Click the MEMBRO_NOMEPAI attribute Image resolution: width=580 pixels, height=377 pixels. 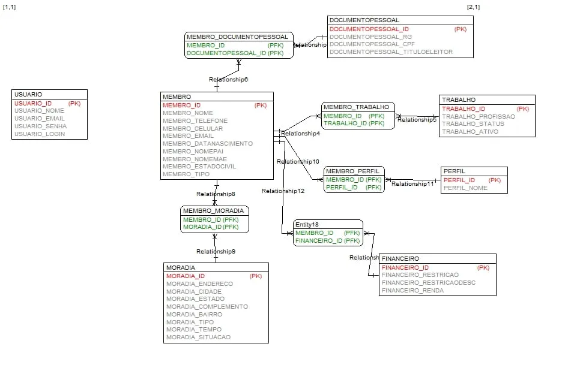tap(193, 152)
